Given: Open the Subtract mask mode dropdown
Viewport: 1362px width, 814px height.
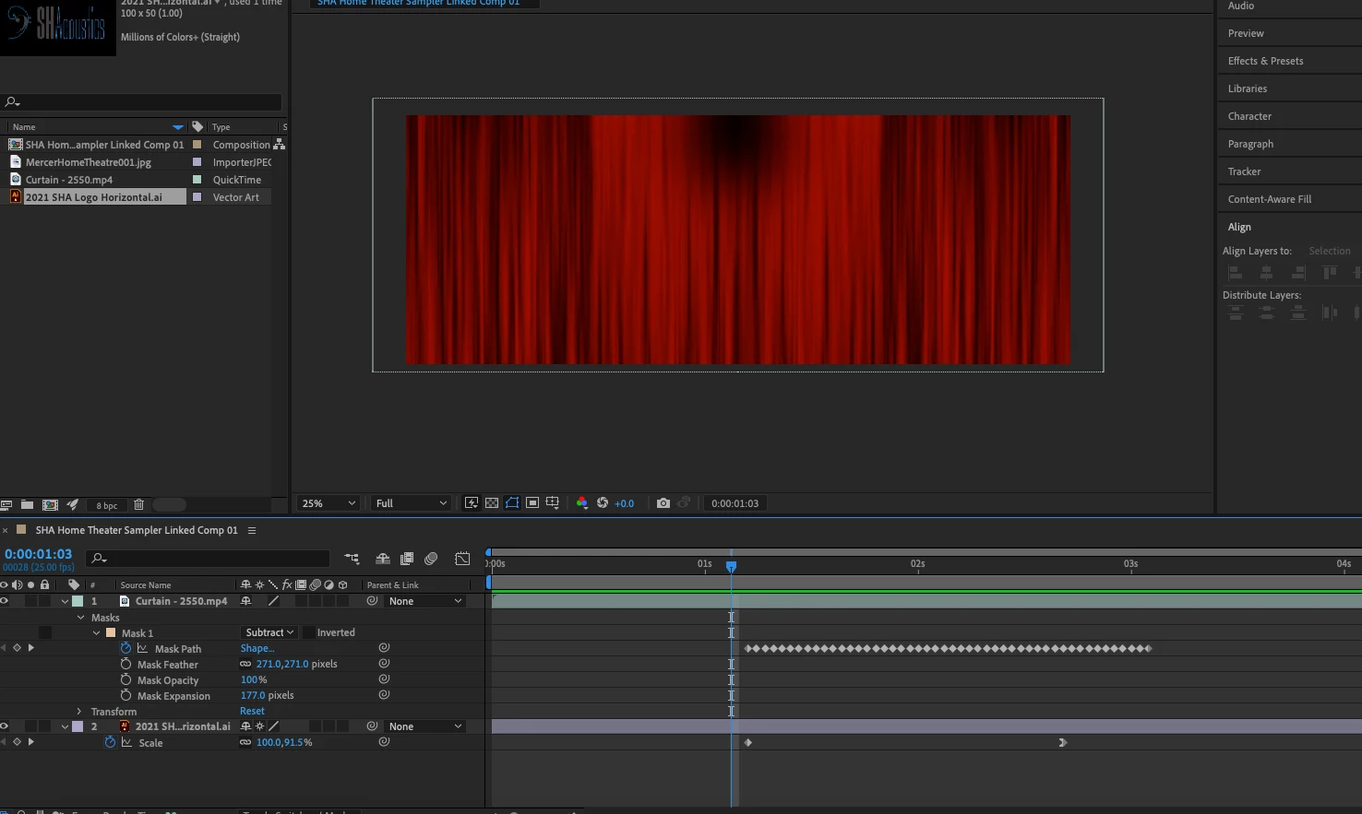Looking at the screenshot, I should pos(269,633).
